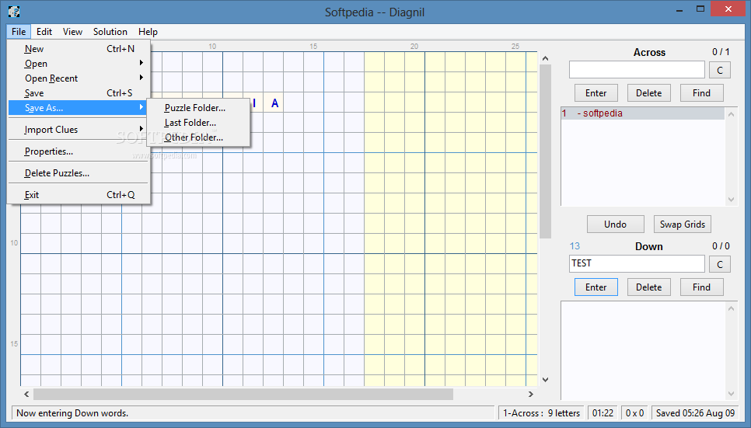Minimize the Diagnil window

pos(679,9)
